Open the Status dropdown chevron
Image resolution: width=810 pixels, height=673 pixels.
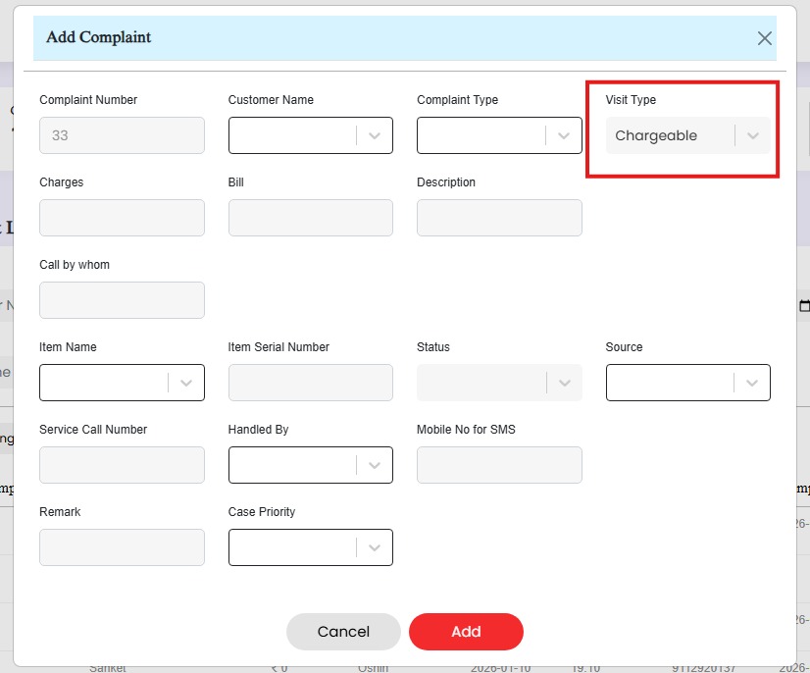pos(563,383)
